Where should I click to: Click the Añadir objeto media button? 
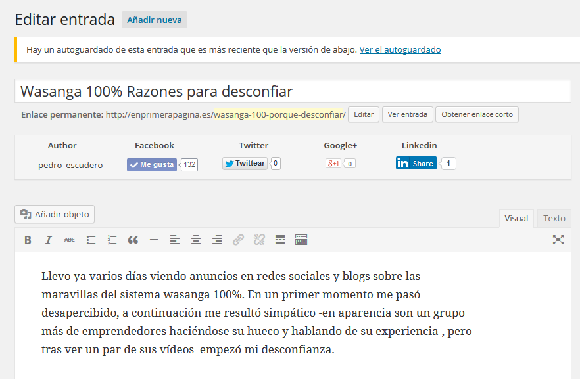(55, 214)
